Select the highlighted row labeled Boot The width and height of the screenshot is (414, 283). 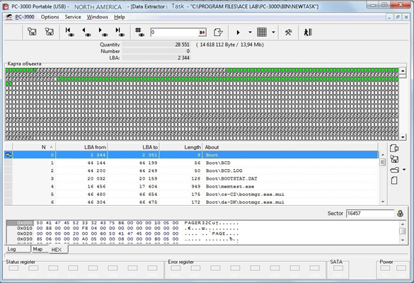tap(195, 155)
